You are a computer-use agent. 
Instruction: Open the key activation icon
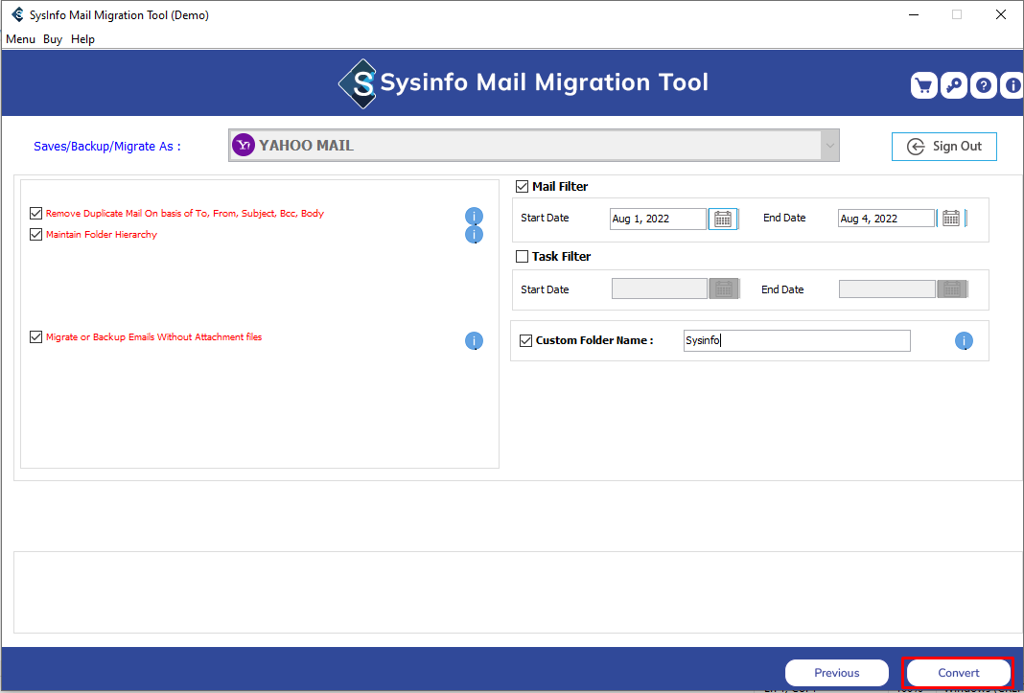tap(953, 85)
